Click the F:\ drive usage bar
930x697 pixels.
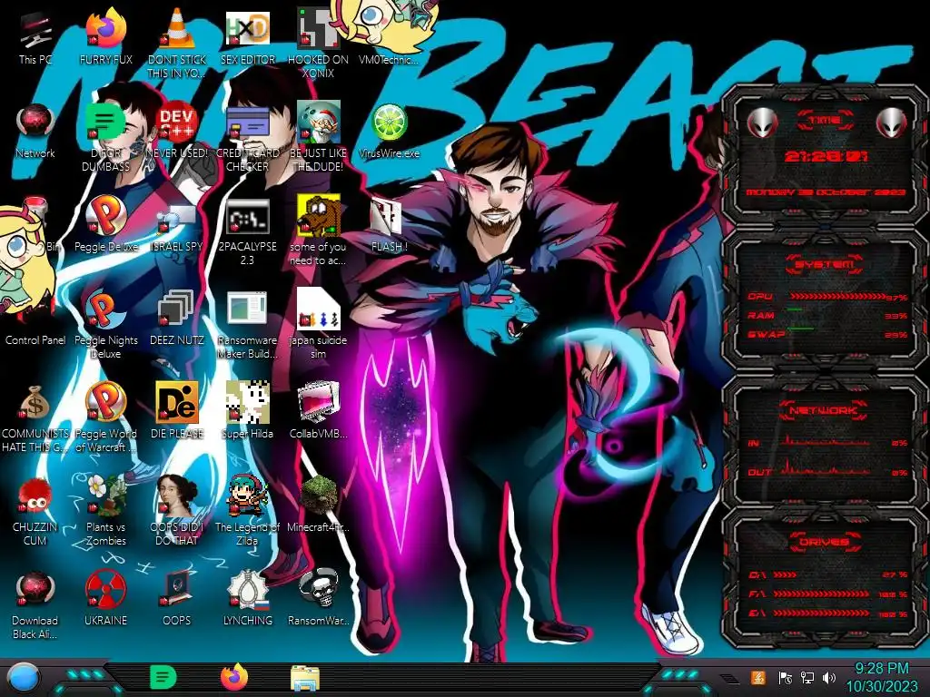(x=821, y=594)
